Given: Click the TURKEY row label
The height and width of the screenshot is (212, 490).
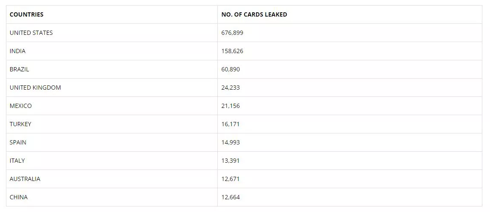Looking at the screenshot, I should click(20, 124).
